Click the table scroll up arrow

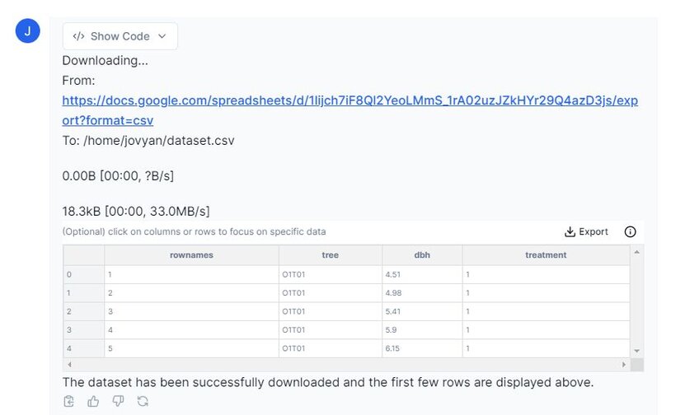pos(636,252)
